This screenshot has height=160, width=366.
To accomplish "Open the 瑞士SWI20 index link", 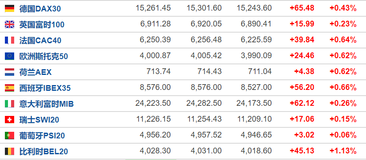I will click(39, 120).
